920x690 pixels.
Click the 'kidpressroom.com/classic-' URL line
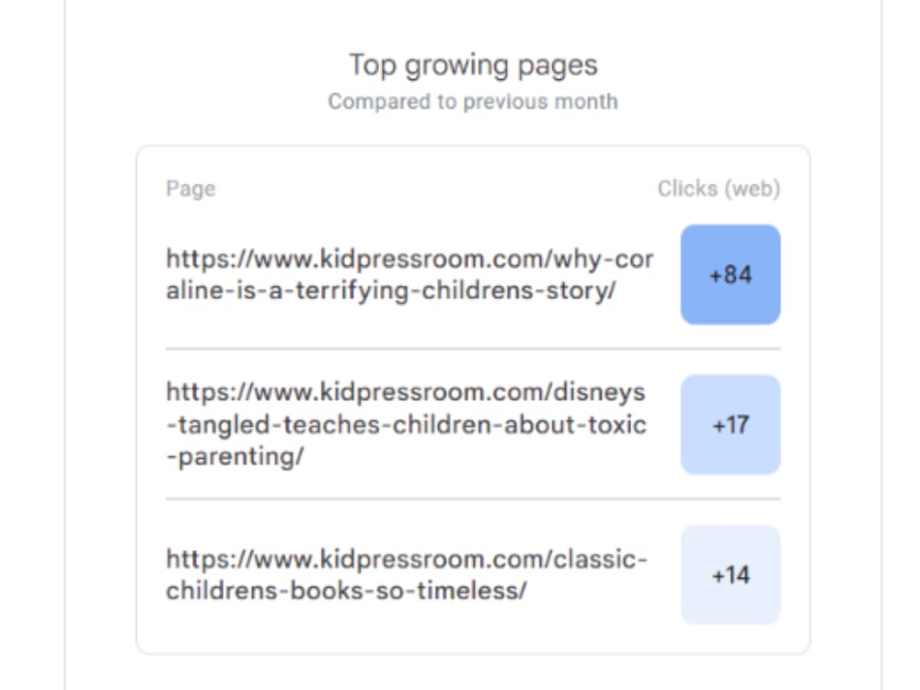click(407, 559)
